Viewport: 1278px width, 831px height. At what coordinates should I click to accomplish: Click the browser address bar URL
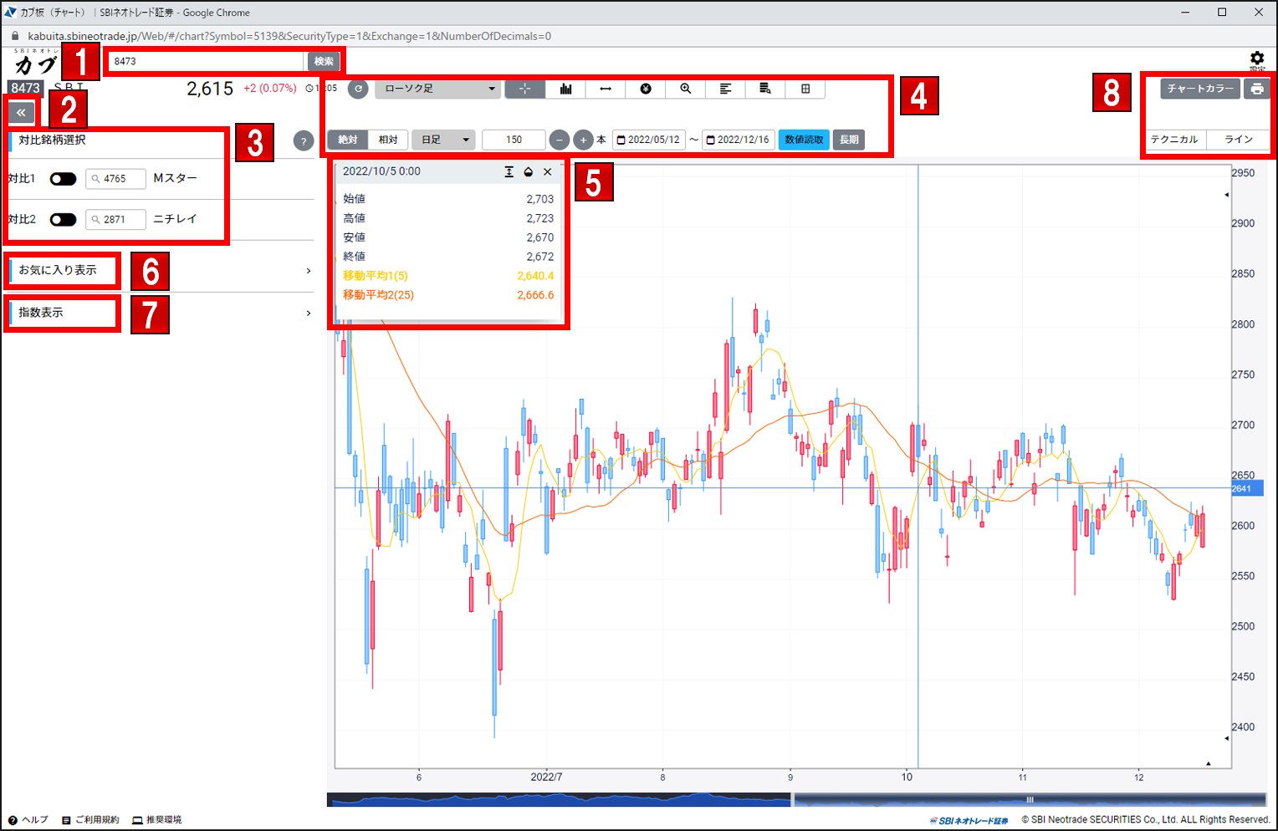(289, 36)
